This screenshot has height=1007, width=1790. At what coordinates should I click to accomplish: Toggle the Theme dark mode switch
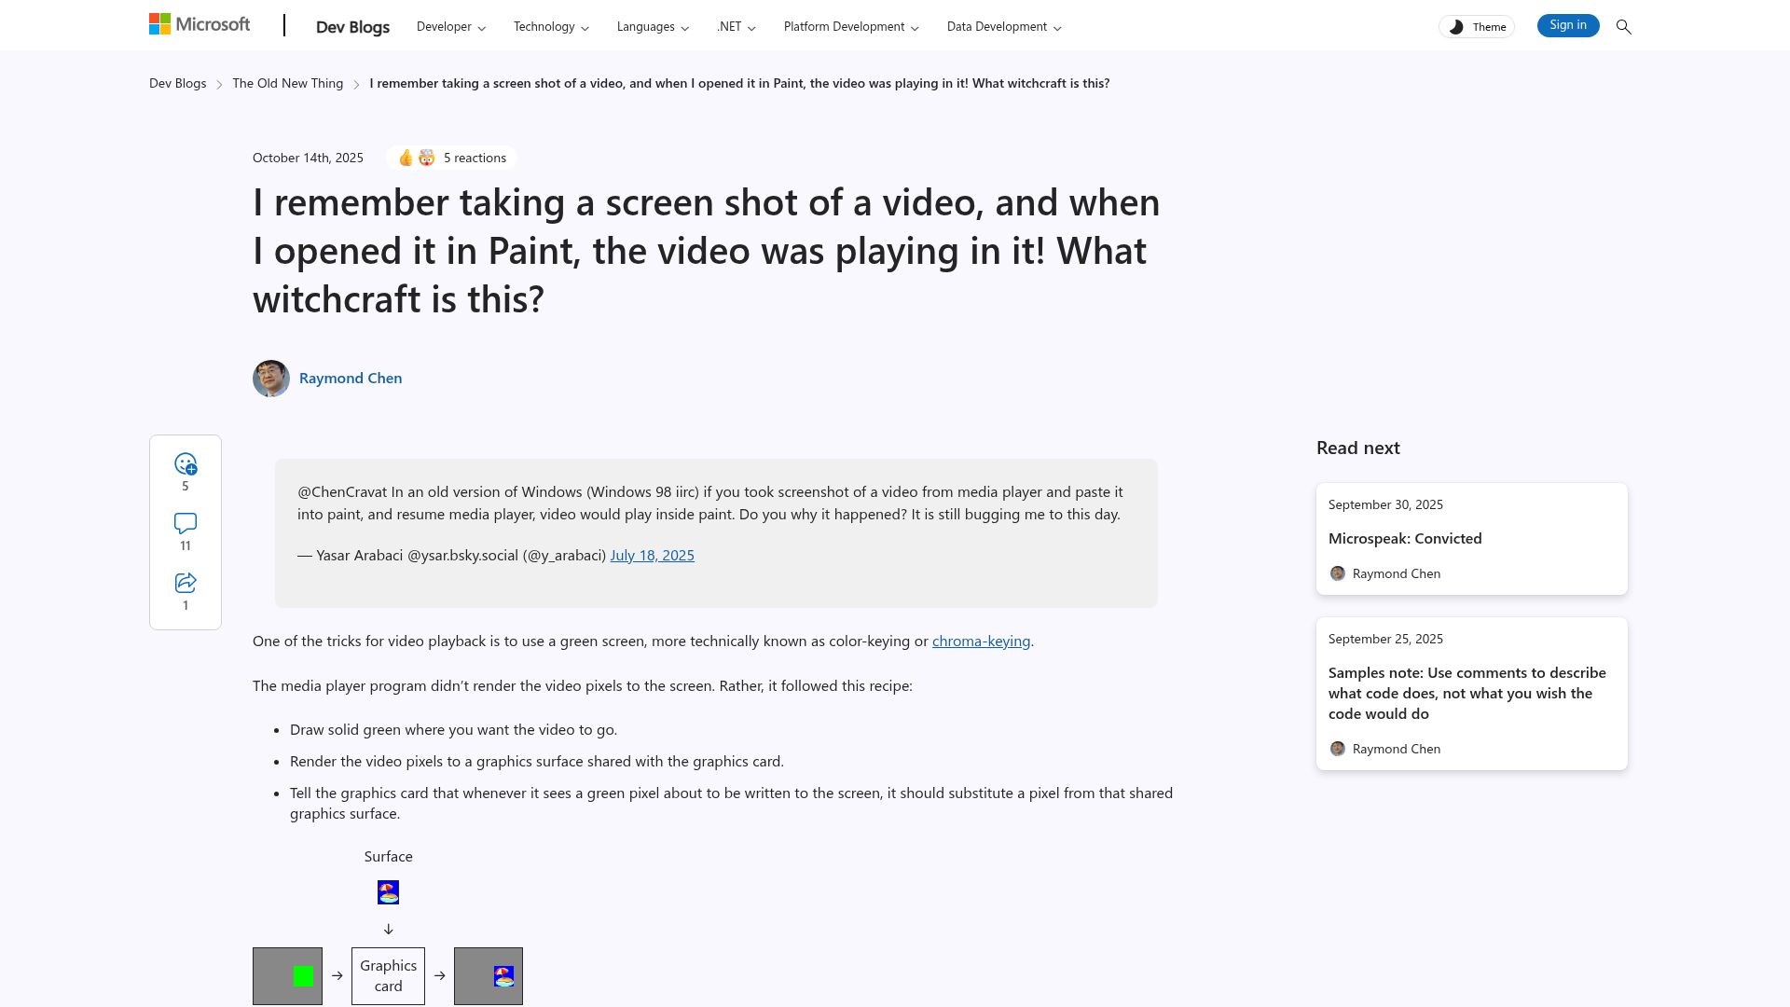(1477, 27)
